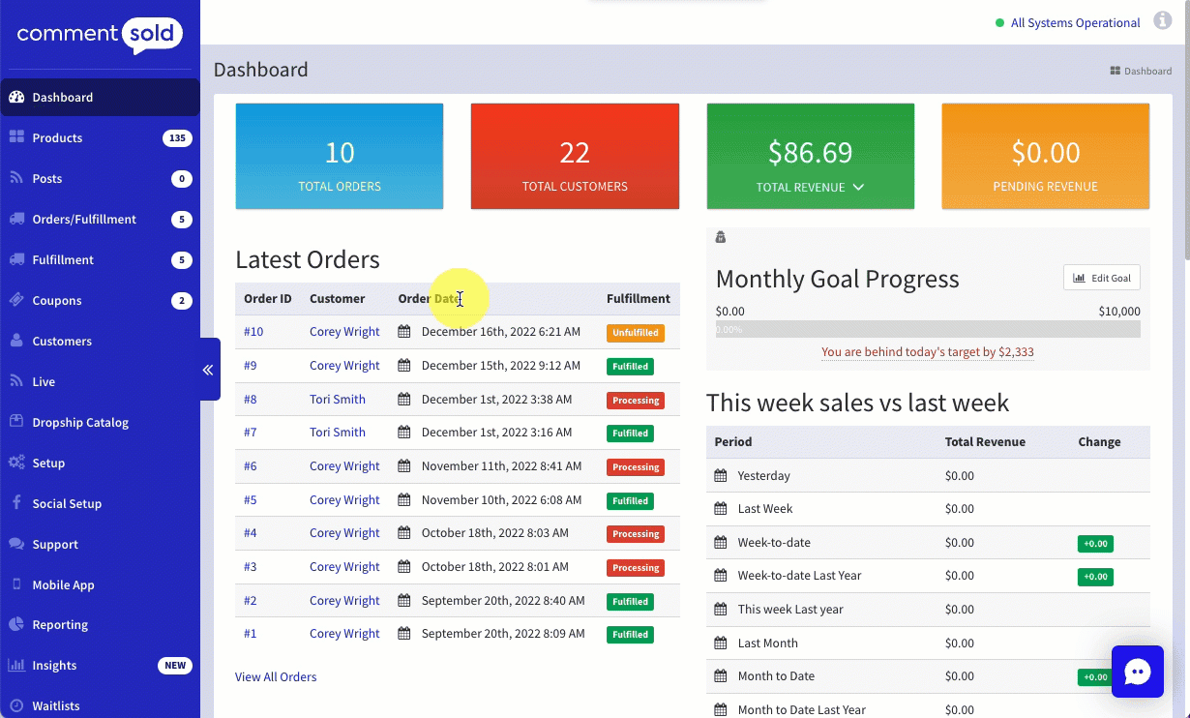Click the Monthly Goal progress bar
This screenshot has width=1190, height=718.
point(928,330)
